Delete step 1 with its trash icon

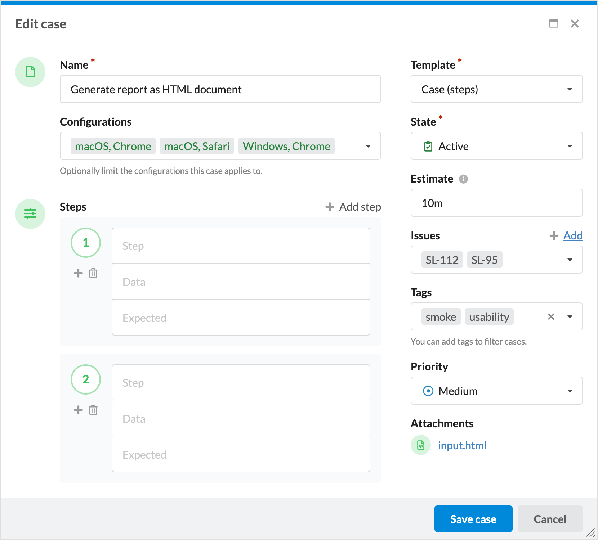click(93, 273)
